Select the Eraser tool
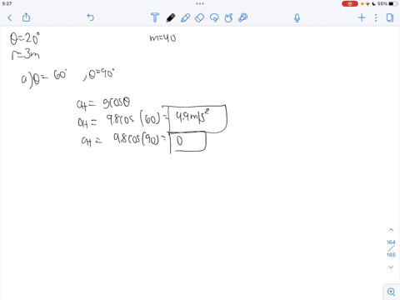Image resolution: width=400 pixels, height=300 pixels. pos(200,17)
